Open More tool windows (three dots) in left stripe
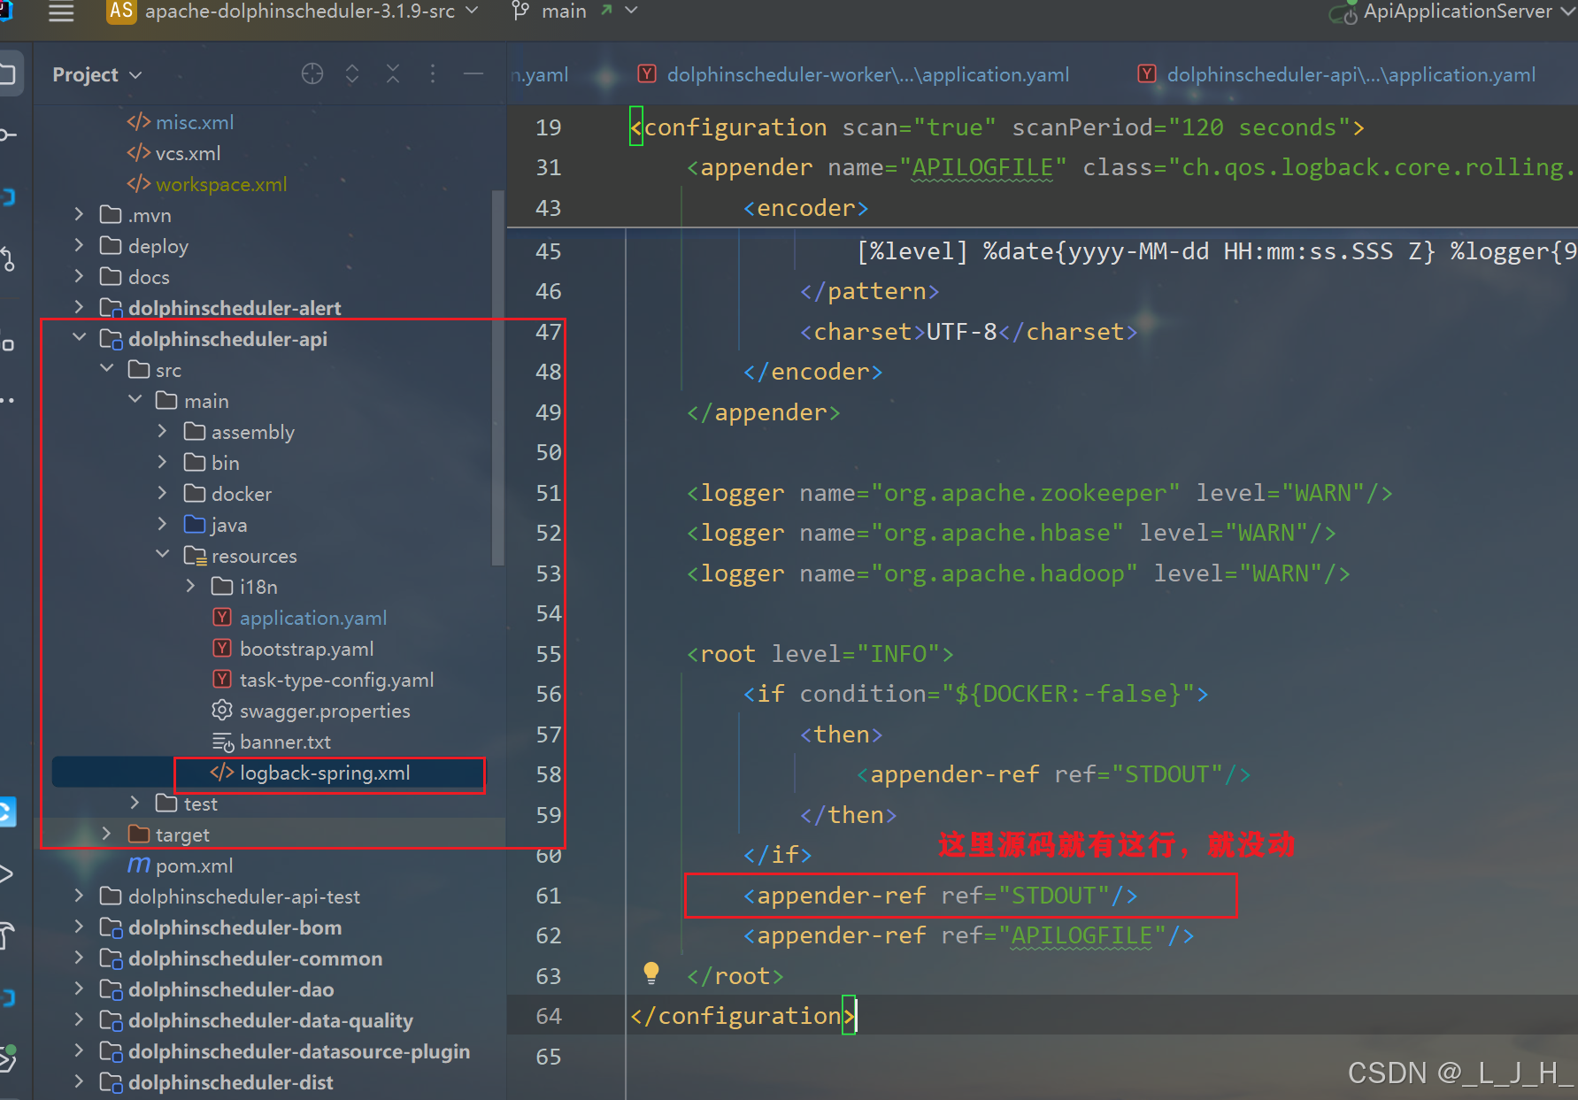This screenshot has width=1578, height=1100. point(7,401)
